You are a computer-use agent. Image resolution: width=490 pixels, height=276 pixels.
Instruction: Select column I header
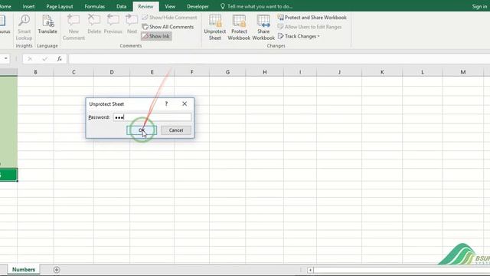point(300,72)
